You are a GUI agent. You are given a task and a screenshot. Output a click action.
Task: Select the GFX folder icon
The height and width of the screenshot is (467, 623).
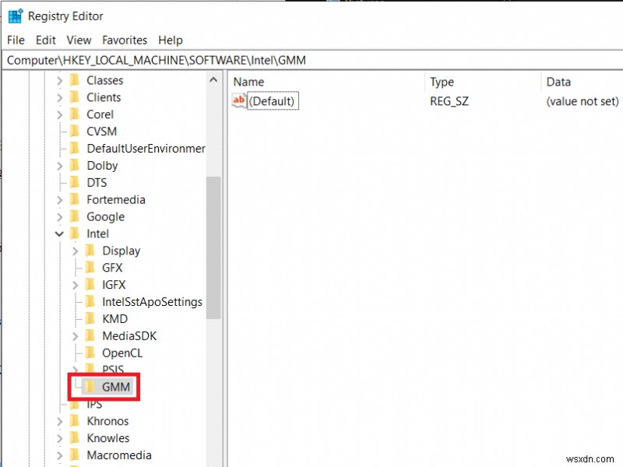pos(90,268)
